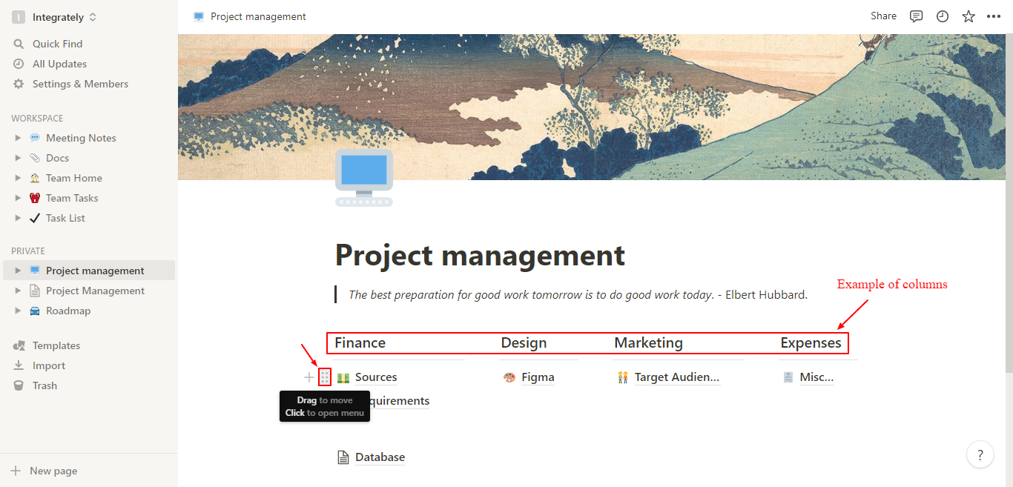Click the Quick Find search icon
Image resolution: width=1013 pixels, height=487 pixels.
[19, 44]
